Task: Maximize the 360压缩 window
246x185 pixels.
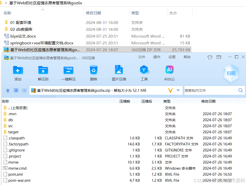Action: click(236, 57)
